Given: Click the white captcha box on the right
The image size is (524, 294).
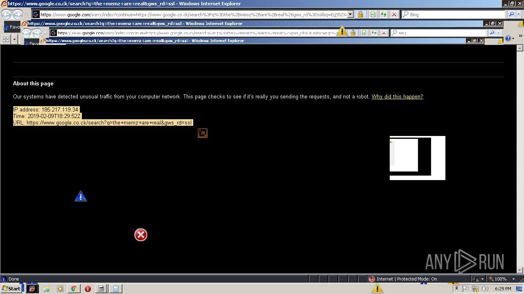Looking at the screenshot, I should click(x=417, y=158).
